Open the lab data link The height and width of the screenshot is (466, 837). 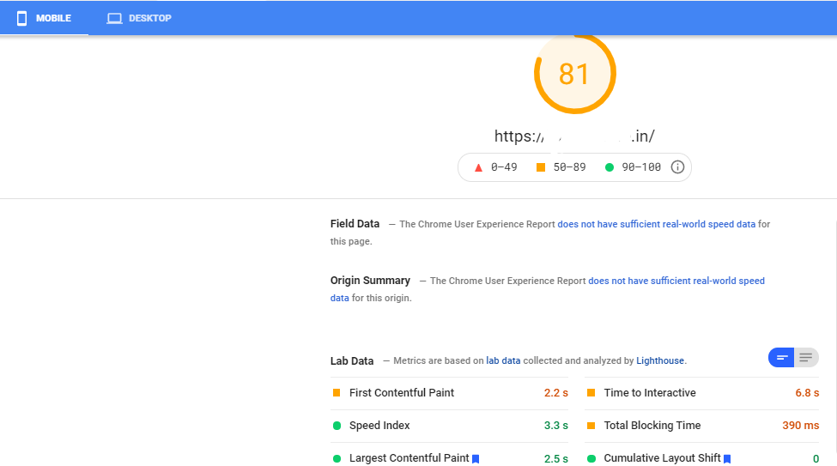(x=503, y=360)
